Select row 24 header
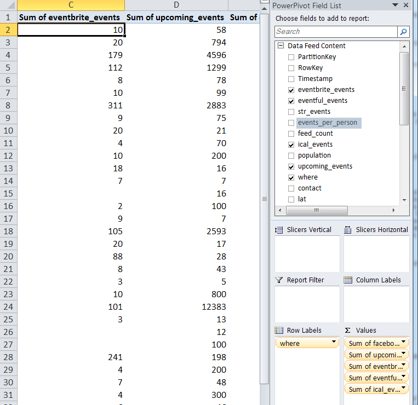 coord(9,306)
